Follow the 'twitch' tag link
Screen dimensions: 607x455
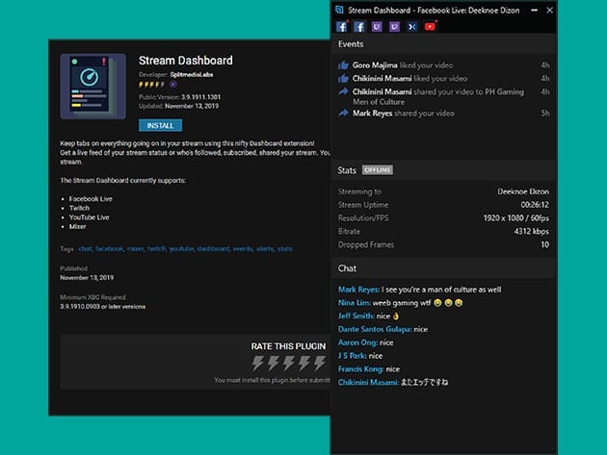[x=156, y=249]
